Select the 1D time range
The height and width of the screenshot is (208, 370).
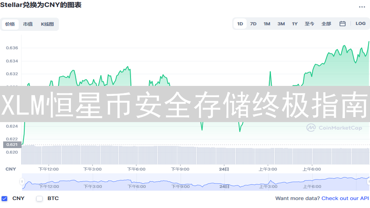pos(240,24)
